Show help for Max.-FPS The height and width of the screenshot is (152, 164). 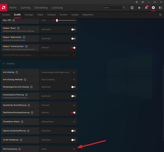point(14,20)
